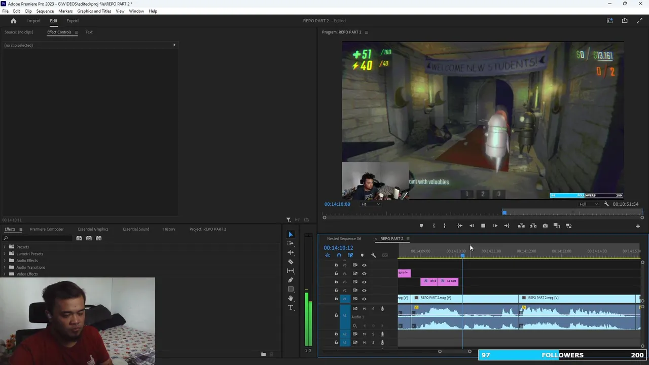Open the Full playback resolution dropdown
This screenshot has width=649, height=365.
589,204
